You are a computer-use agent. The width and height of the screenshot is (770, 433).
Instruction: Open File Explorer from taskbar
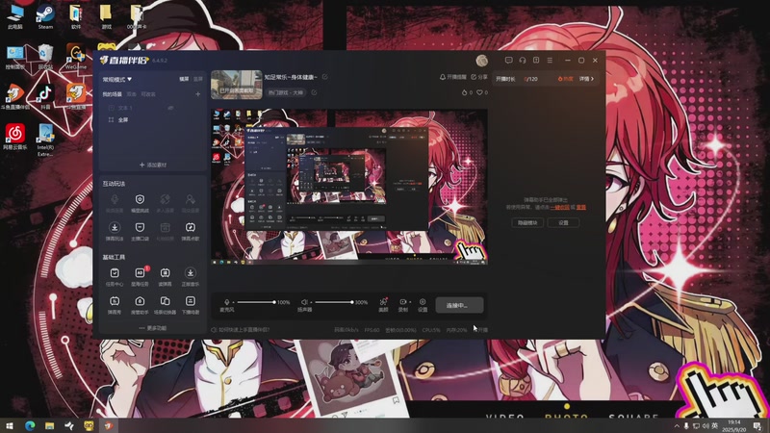coord(49,425)
